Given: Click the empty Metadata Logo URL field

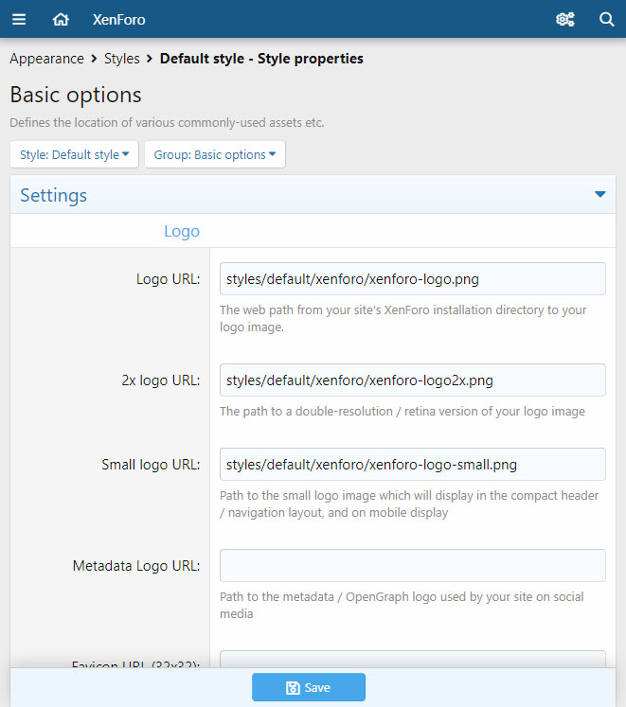Looking at the screenshot, I should coord(412,565).
